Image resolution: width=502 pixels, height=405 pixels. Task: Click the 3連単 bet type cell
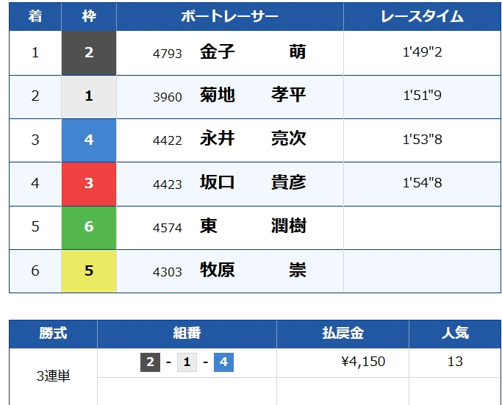pos(53,376)
